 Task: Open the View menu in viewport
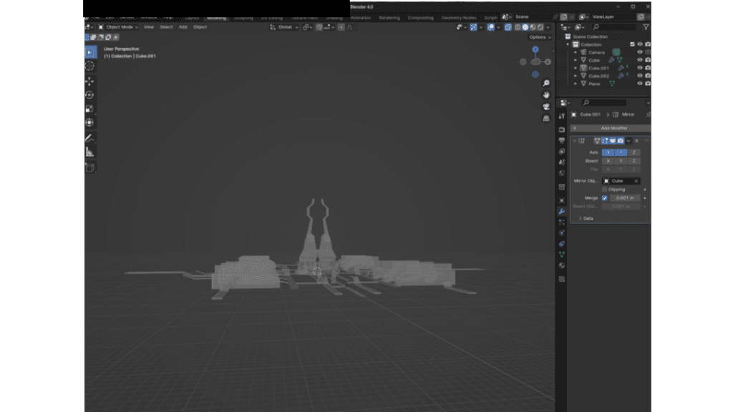coord(149,27)
